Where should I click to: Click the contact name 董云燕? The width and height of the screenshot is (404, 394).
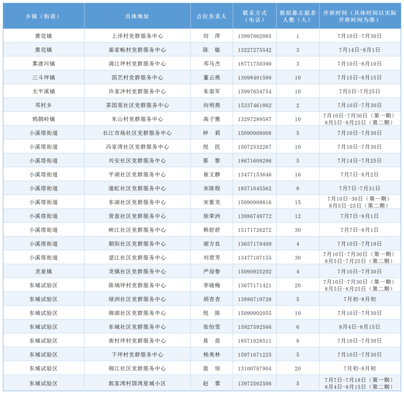pyautogui.click(x=211, y=77)
